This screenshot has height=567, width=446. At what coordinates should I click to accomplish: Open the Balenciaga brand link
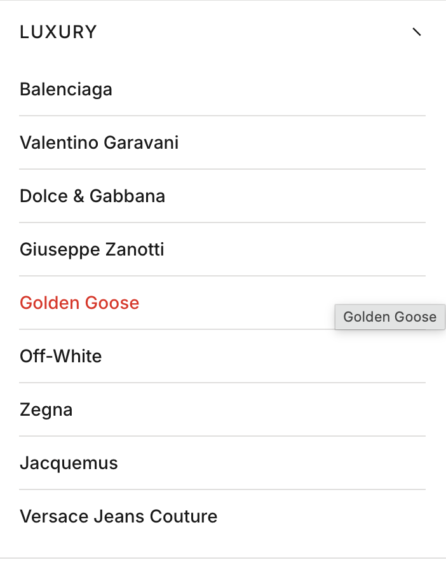pos(66,89)
